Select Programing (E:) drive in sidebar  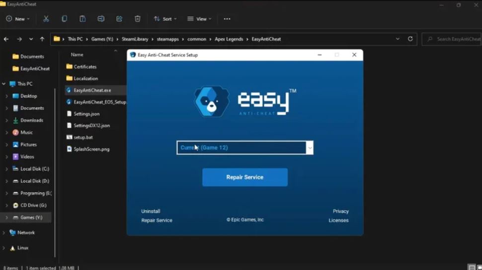pos(36,193)
